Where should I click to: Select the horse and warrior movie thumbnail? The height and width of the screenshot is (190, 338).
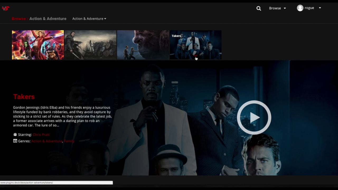(x=90, y=45)
